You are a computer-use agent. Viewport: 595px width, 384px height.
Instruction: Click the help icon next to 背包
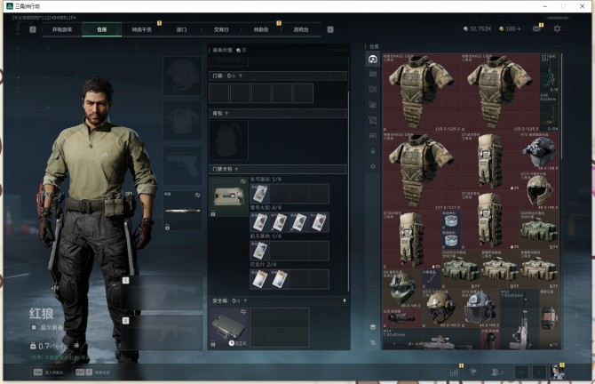point(226,113)
